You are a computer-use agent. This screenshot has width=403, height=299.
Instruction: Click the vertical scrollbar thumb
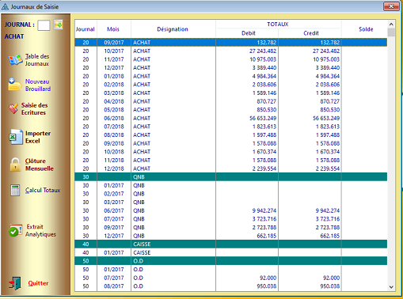pyautogui.click(x=391, y=32)
